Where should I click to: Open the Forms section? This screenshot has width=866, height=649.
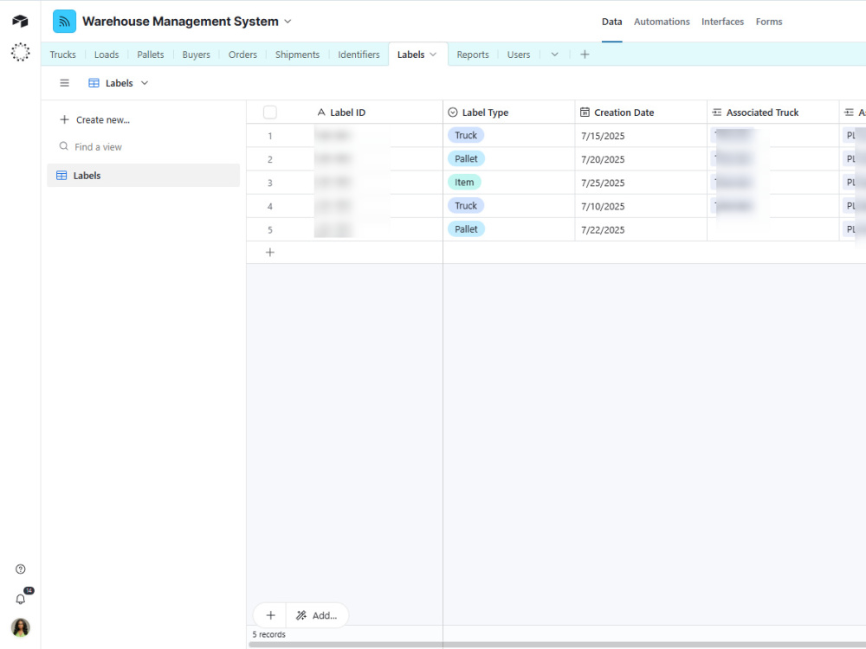pyautogui.click(x=769, y=22)
